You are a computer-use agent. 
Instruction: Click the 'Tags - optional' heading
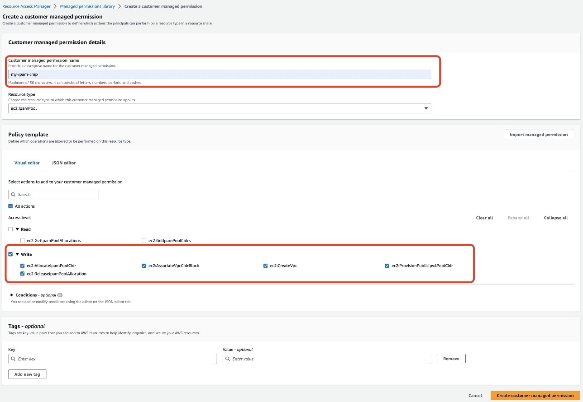point(26,326)
